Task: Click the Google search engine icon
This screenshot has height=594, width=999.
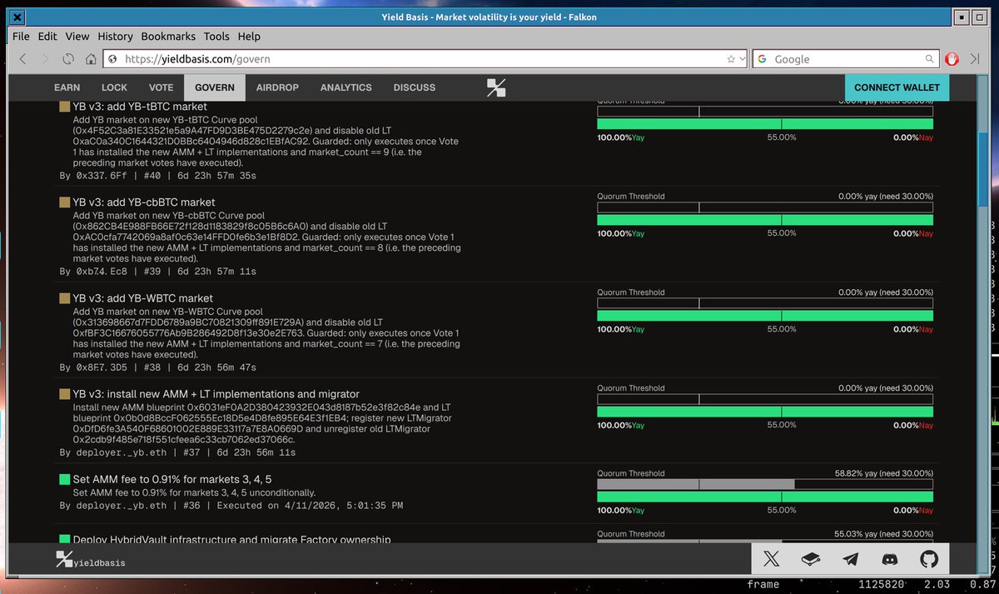Action: click(763, 59)
